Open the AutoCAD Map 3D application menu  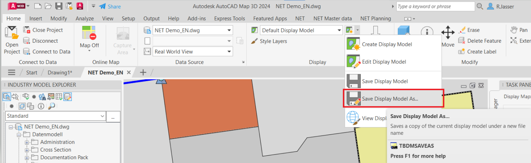coord(18,6)
